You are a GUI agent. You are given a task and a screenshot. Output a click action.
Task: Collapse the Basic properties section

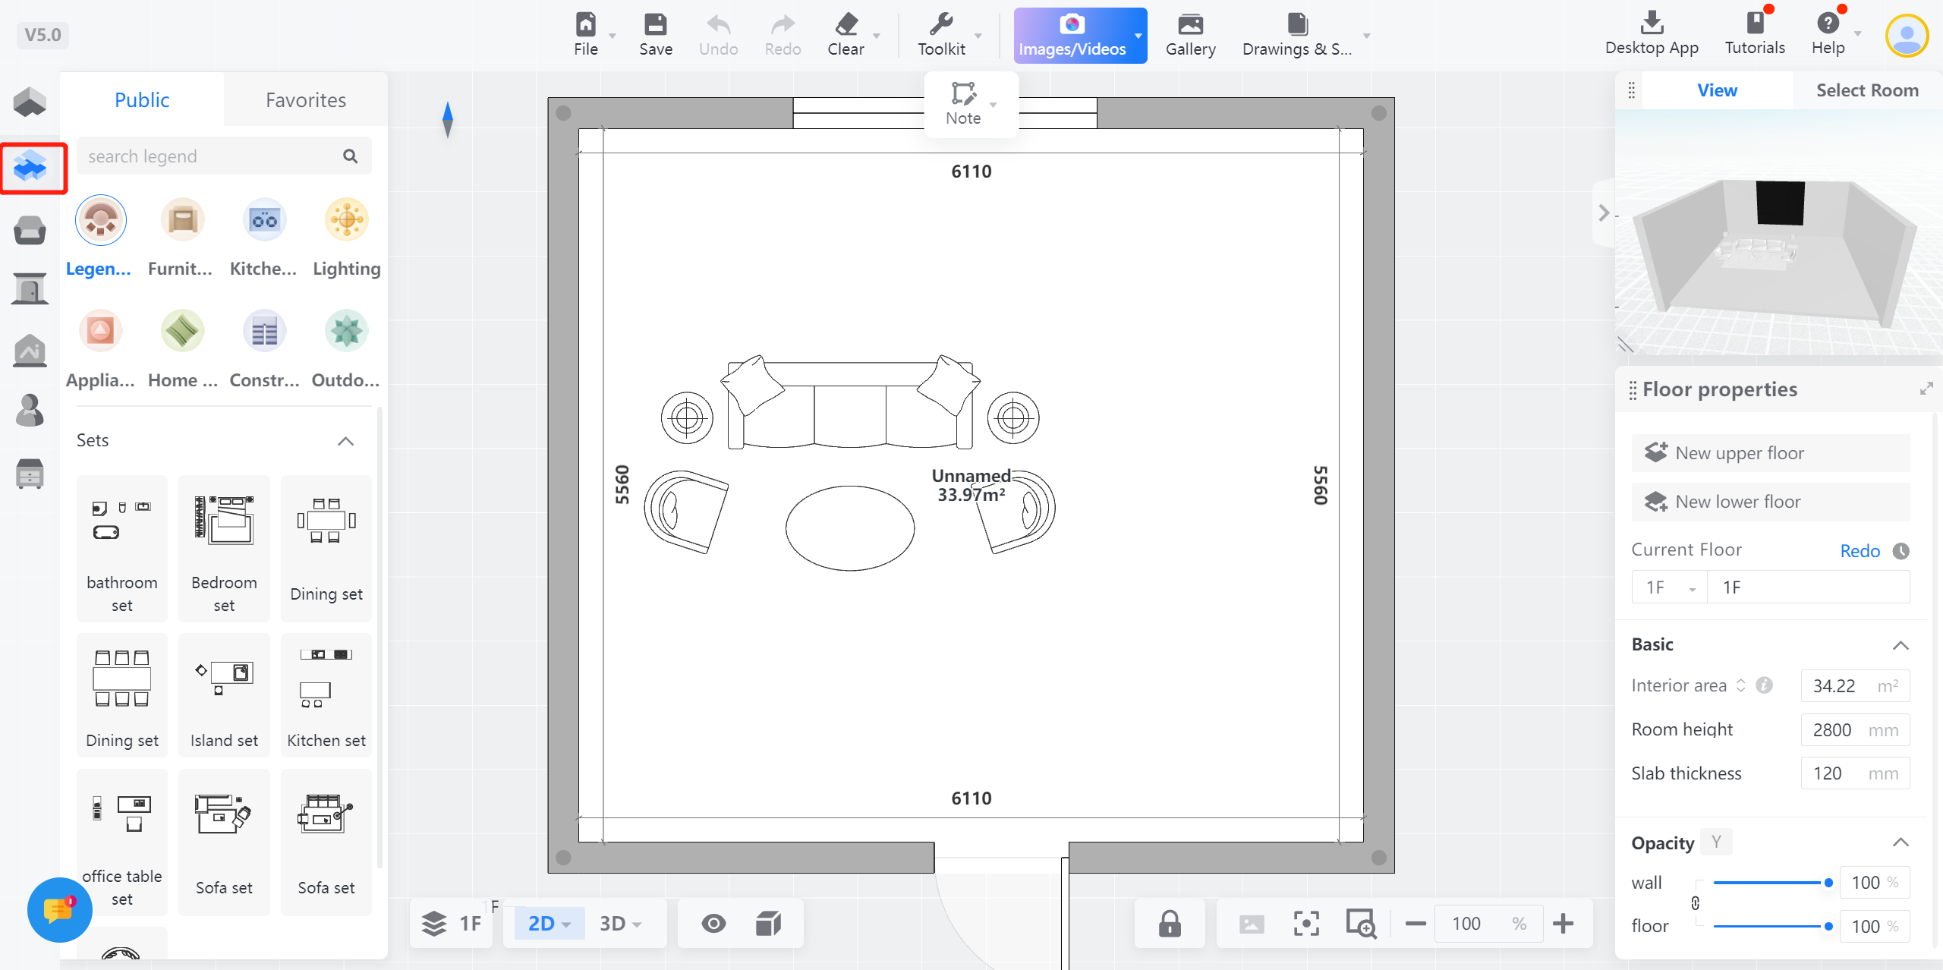tap(1900, 645)
